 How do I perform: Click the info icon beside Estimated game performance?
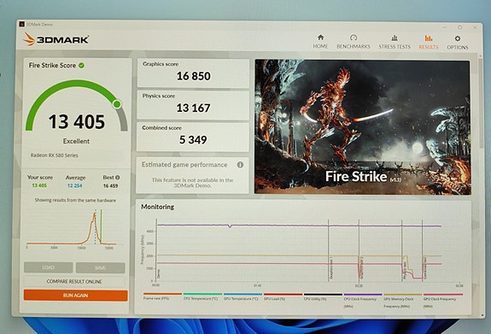point(240,165)
